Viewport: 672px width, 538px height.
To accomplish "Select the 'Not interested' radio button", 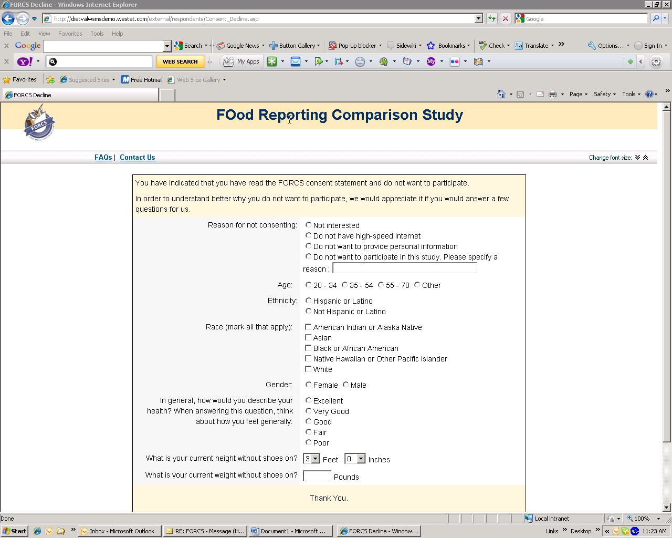I will [x=308, y=225].
